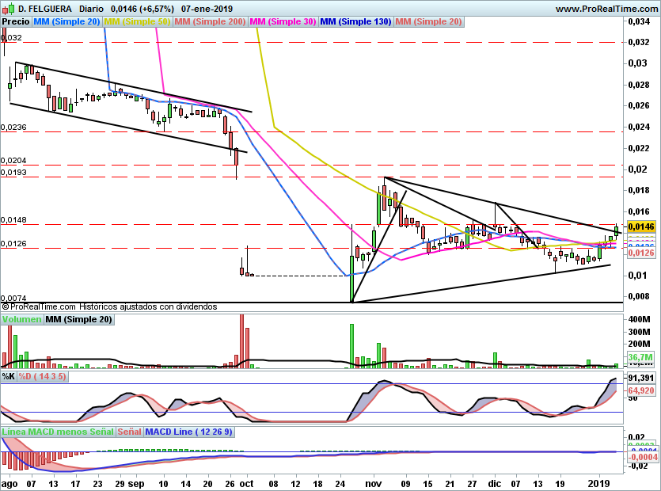Open the Volumen panel label

click(21, 319)
